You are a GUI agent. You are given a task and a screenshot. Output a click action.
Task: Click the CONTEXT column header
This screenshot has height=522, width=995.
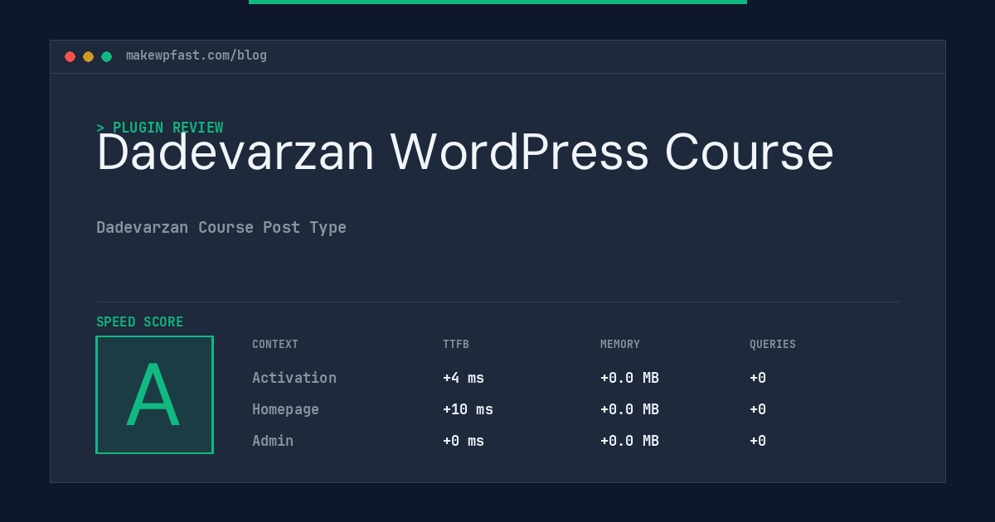[275, 344]
